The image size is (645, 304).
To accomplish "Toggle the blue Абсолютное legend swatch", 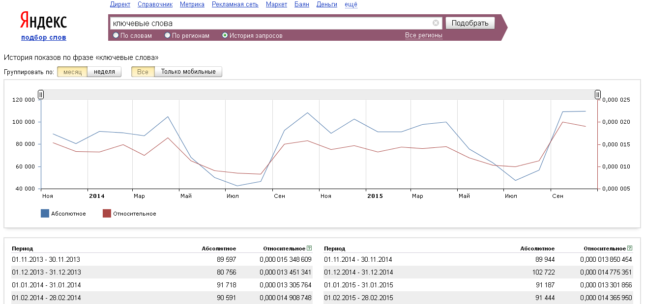I will click(45, 214).
